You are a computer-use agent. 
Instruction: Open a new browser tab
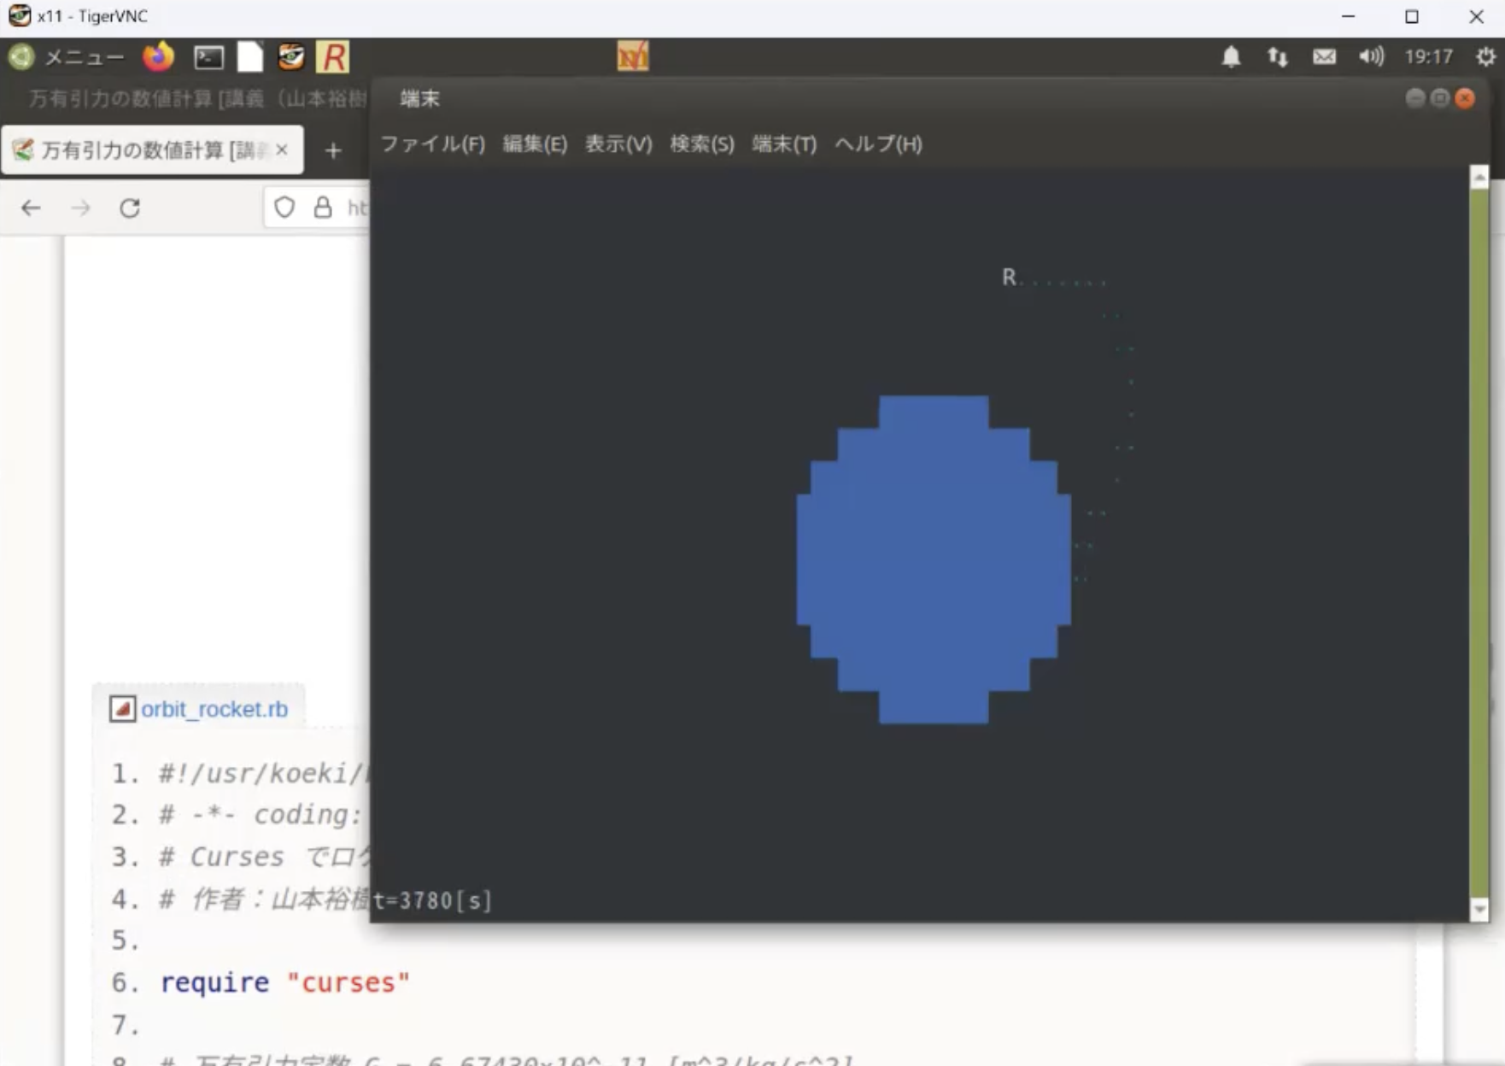(x=333, y=151)
